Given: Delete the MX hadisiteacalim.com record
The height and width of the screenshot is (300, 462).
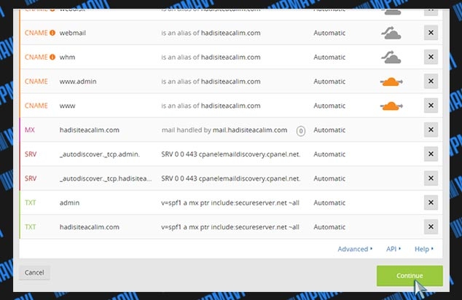Looking at the screenshot, I should (x=431, y=130).
